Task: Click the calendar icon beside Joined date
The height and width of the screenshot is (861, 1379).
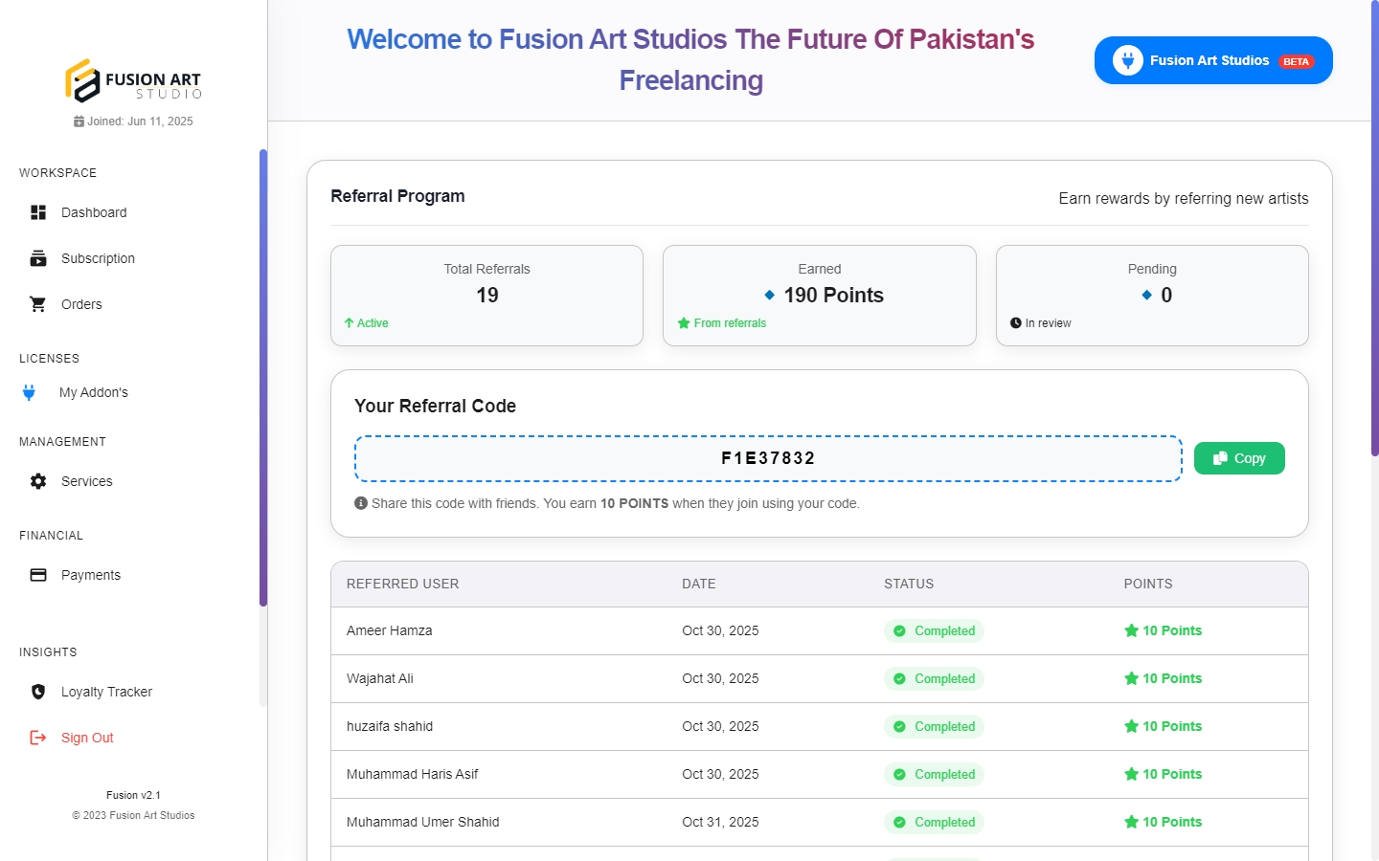Action: [79, 121]
